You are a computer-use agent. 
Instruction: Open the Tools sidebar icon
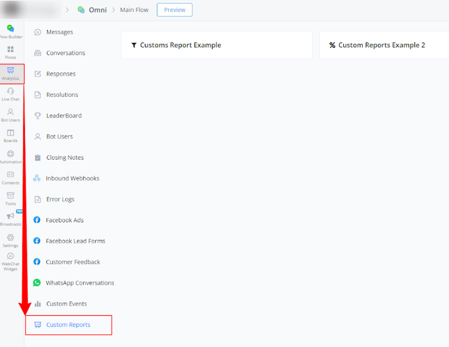(10, 196)
